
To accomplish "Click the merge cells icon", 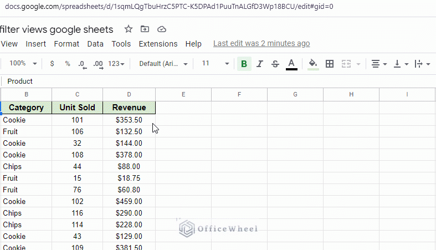I will point(346,64).
